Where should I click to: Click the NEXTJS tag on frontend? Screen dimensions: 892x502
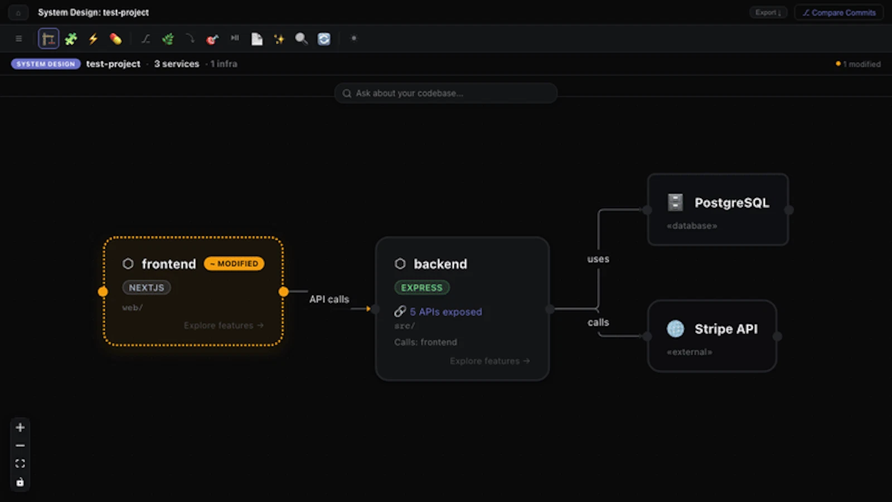tap(147, 287)
